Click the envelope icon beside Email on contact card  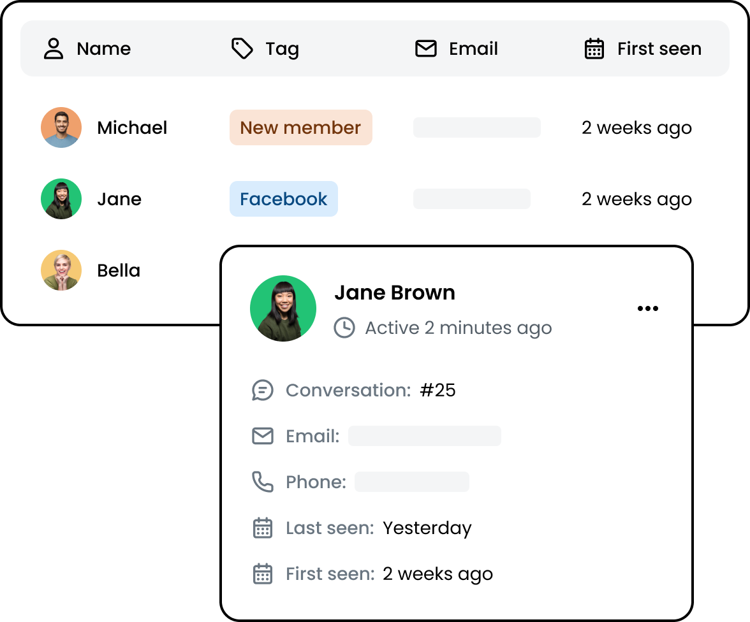(262, 436)
